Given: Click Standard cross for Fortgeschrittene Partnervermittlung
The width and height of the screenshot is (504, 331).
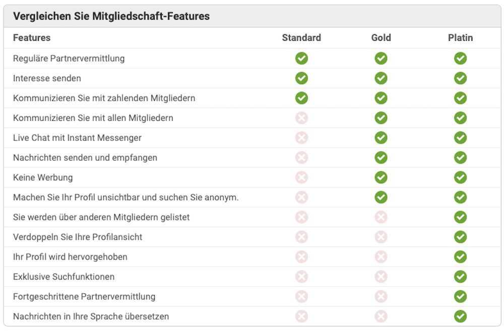Looking at the screenshot, I should (301, 297).
